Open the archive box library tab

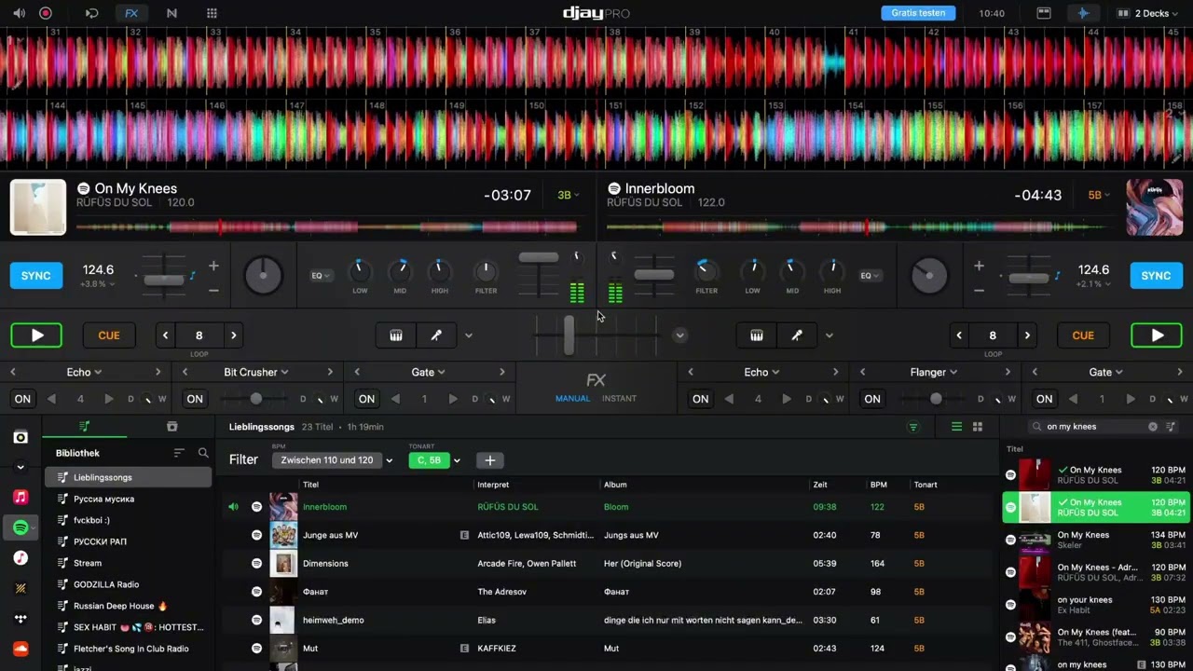point(171,426)
